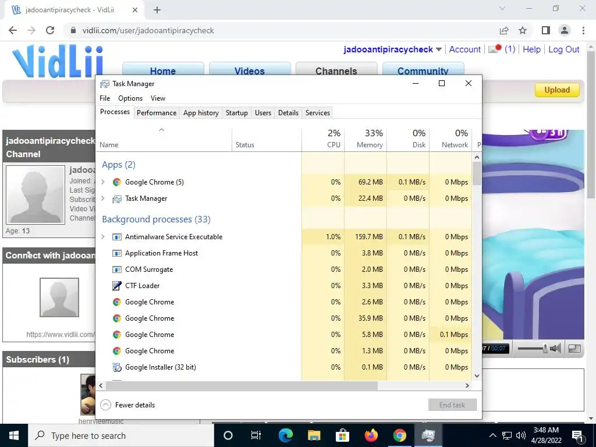Click the End task button
This screenshot has height=447, width=596.
pyautogui.click(x=452, y=405)
